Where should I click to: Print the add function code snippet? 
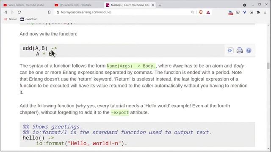pos(240,50)
